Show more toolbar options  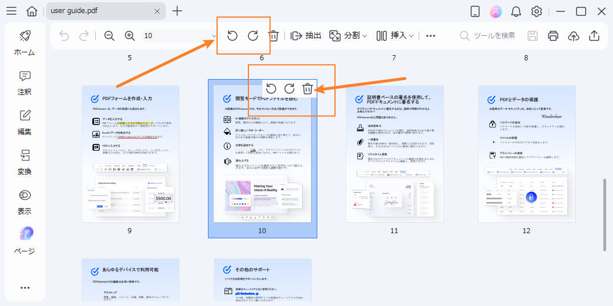click(431, 35)
